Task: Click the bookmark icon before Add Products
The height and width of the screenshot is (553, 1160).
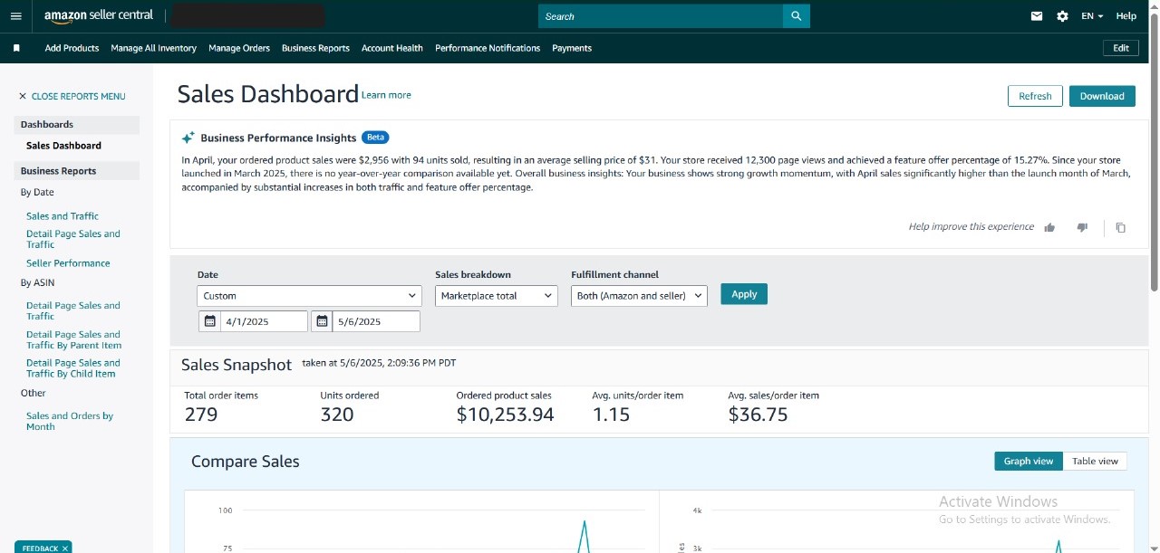Action: pyautogui.click(x=16, y=48)
